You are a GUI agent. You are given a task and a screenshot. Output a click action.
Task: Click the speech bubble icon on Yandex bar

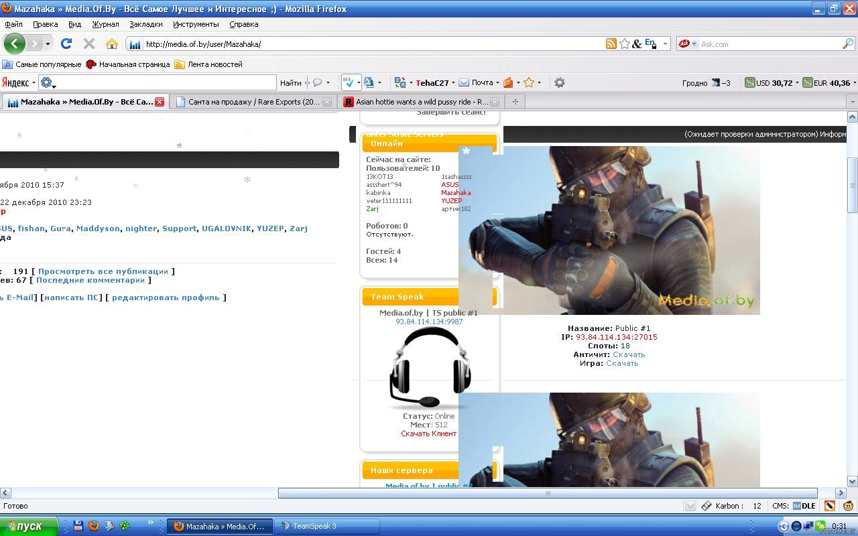(318, 82)
